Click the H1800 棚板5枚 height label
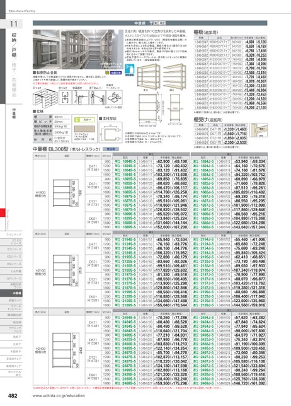Image resolution: width=291 pixels, height=406 pixels. 40,194
